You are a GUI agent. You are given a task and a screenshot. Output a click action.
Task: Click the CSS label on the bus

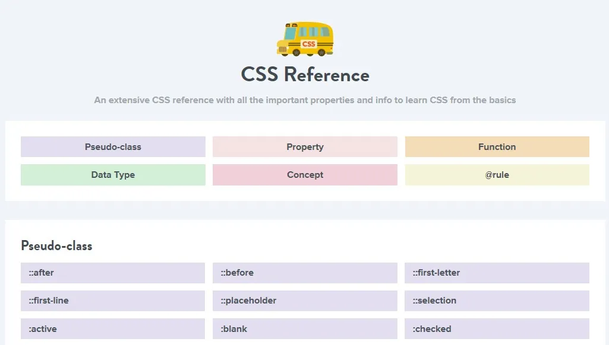click(x=309, y=44)
